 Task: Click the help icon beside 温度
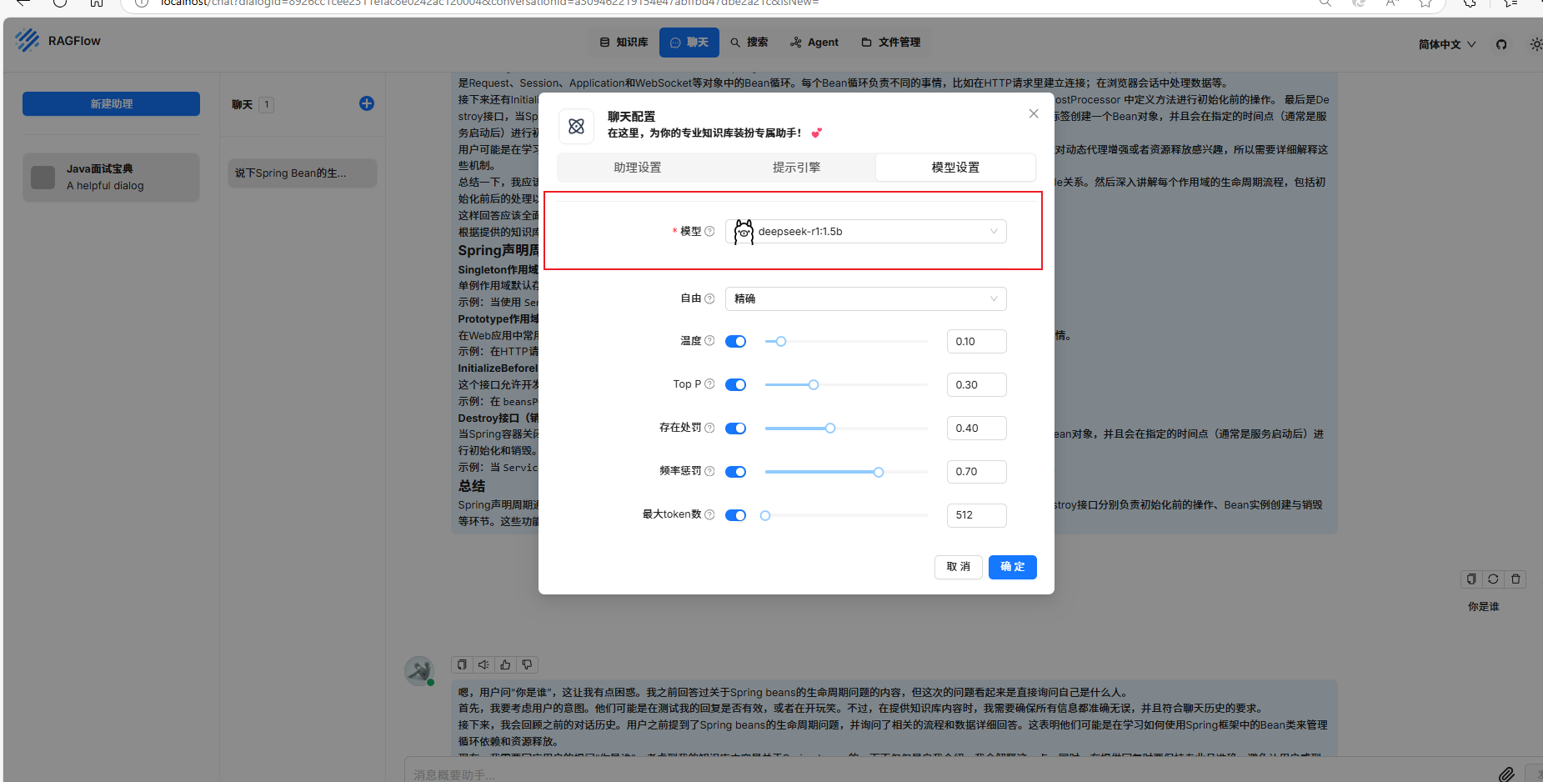(x=709, y=341)
